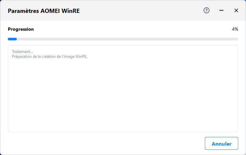Click the "Préparation de la création de l'Image WinPE." line
246x155 pixels.
point(50,57)
